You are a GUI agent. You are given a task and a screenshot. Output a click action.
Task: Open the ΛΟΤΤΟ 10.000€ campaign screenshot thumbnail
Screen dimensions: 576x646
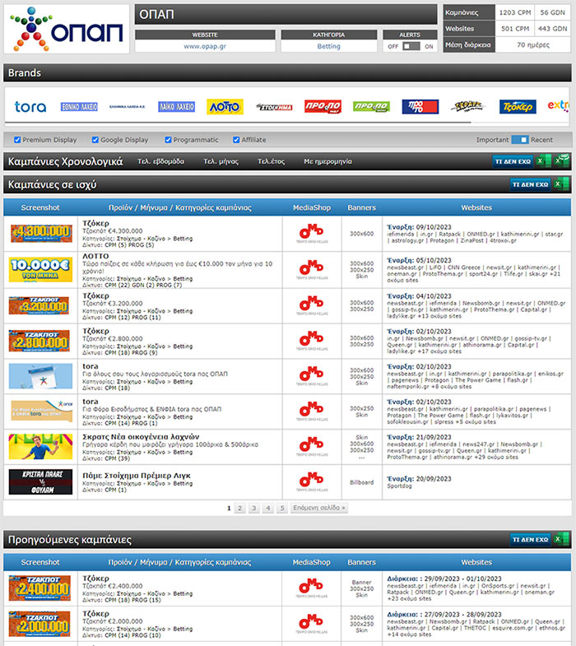coord(40,270)
